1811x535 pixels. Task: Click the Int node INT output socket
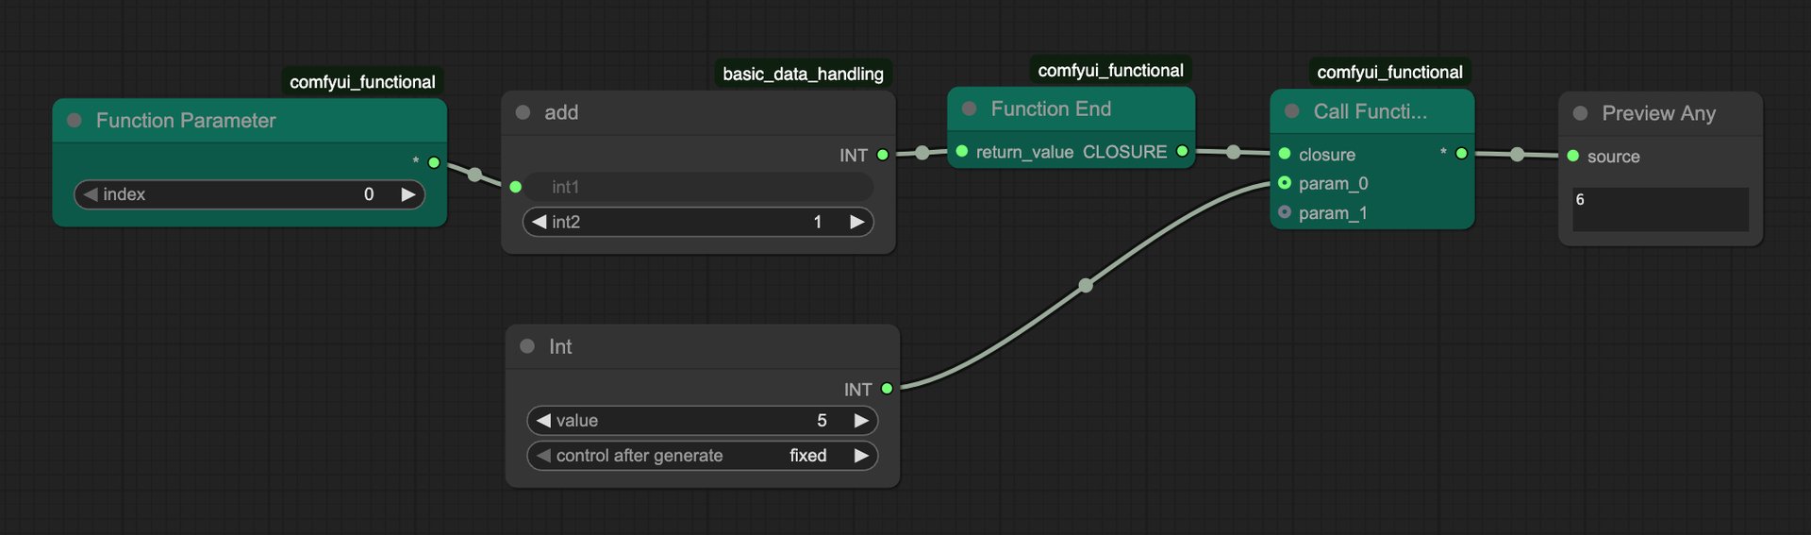887,389
